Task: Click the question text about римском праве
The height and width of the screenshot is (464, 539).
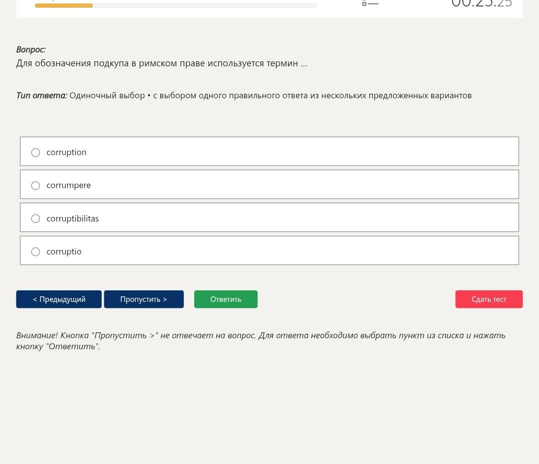Action: [x=162, y=63]
